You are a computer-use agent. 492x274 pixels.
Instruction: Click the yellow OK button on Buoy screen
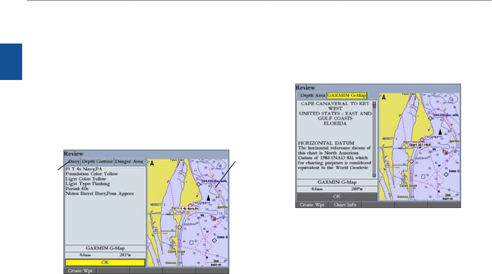pyautogui.click(x=105, y=263)
